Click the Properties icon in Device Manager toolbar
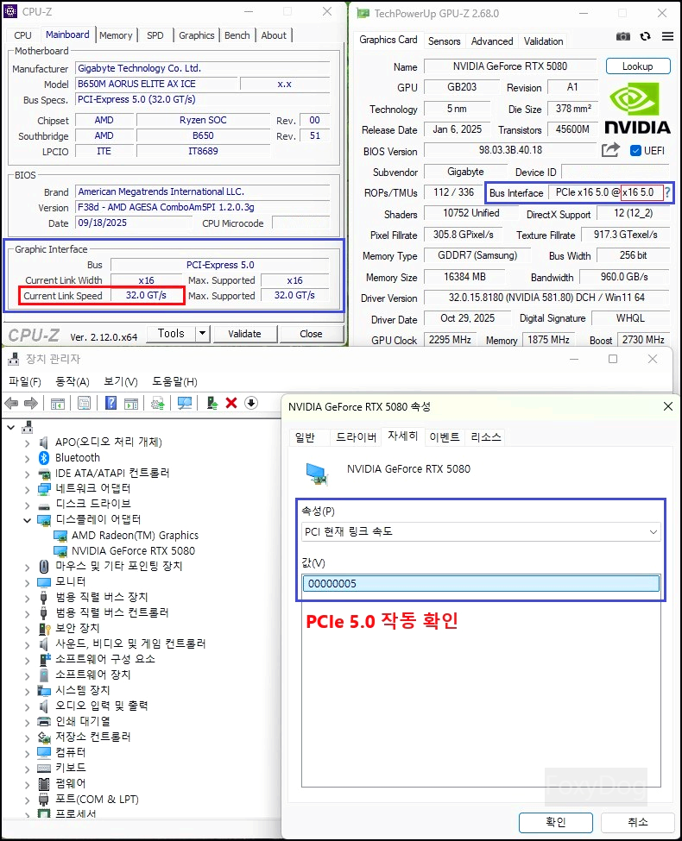The width and height of the screenshot is (682, 841). pos(84,404)
